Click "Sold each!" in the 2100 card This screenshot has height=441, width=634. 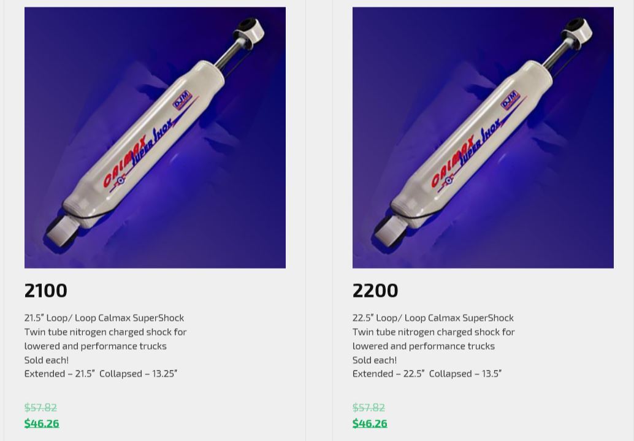(47, 360)
